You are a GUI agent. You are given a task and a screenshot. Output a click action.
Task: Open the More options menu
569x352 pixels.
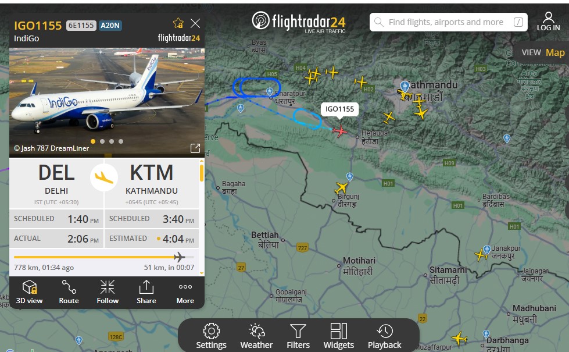tap(185, 292)
